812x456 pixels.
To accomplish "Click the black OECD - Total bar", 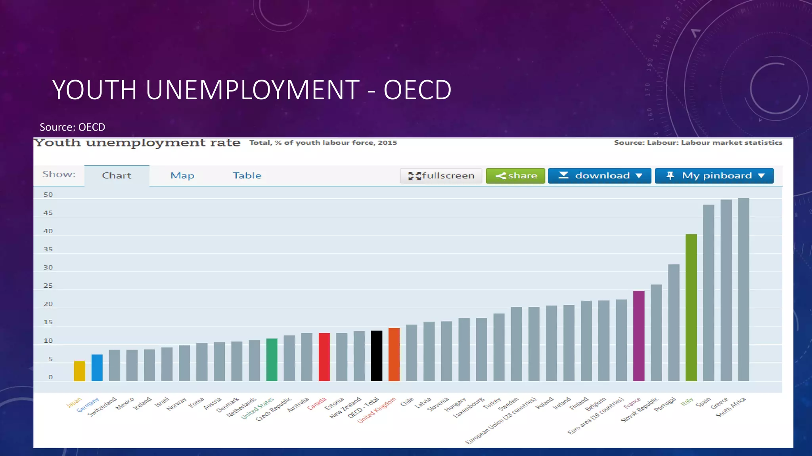I will pos(377,356).
